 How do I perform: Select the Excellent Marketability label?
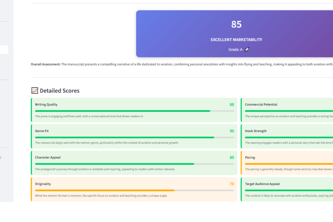(236, 40)
